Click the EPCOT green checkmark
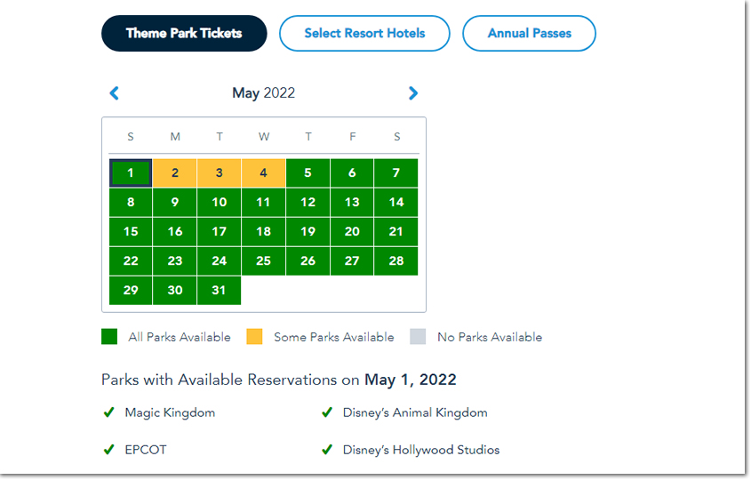This screenshot has width=751, height=480. (109, 450)
